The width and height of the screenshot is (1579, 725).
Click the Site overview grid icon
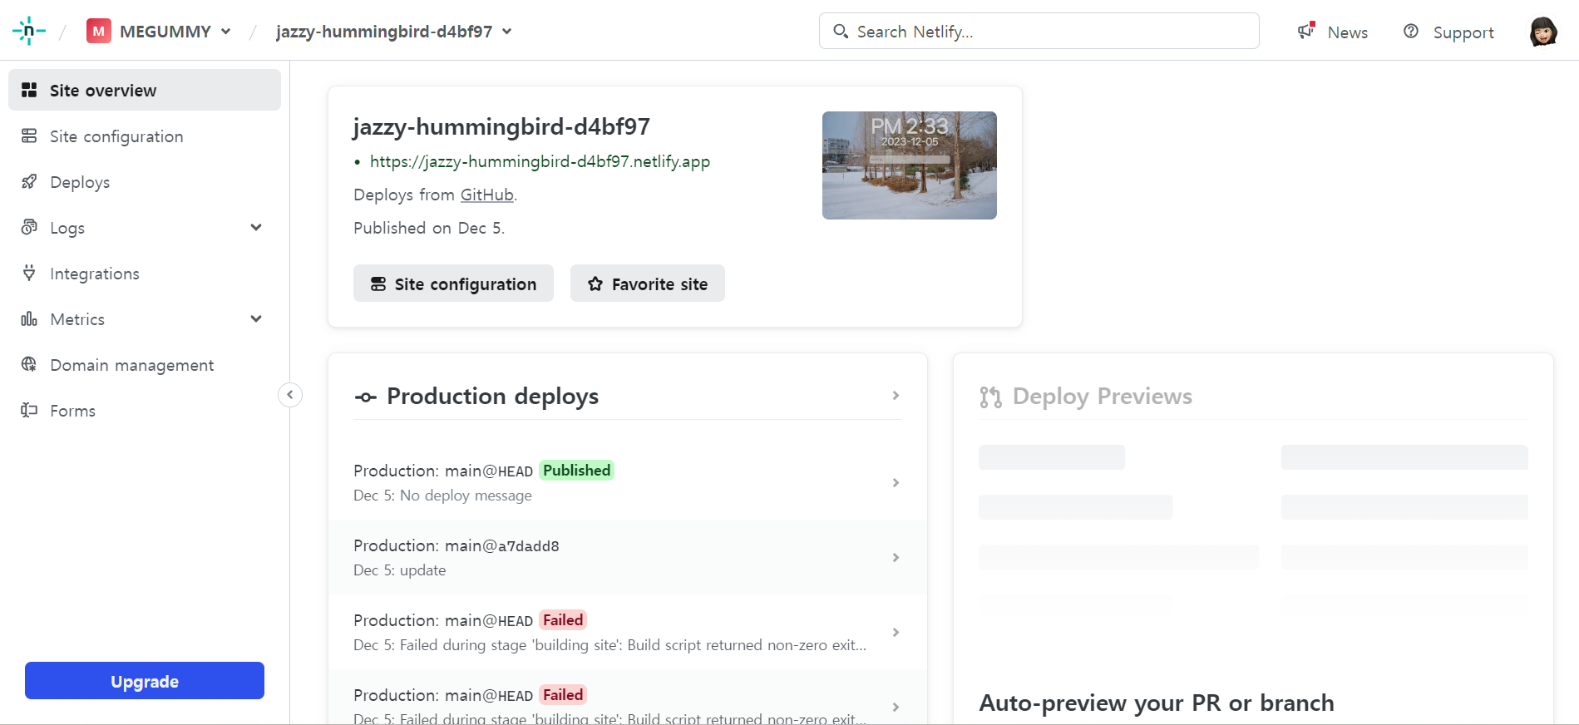(29, 90)
